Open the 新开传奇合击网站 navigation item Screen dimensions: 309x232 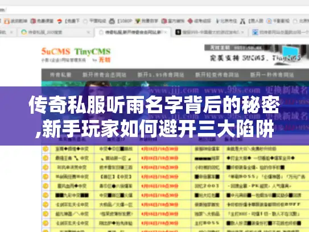coord(104,75)
